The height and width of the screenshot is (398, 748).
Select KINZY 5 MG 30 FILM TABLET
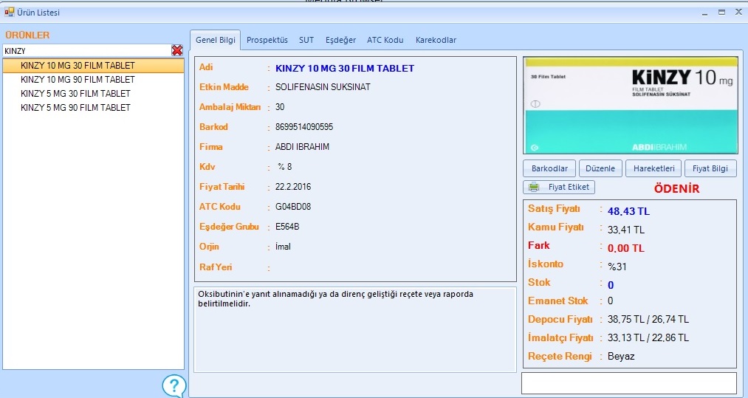[75, 93]
